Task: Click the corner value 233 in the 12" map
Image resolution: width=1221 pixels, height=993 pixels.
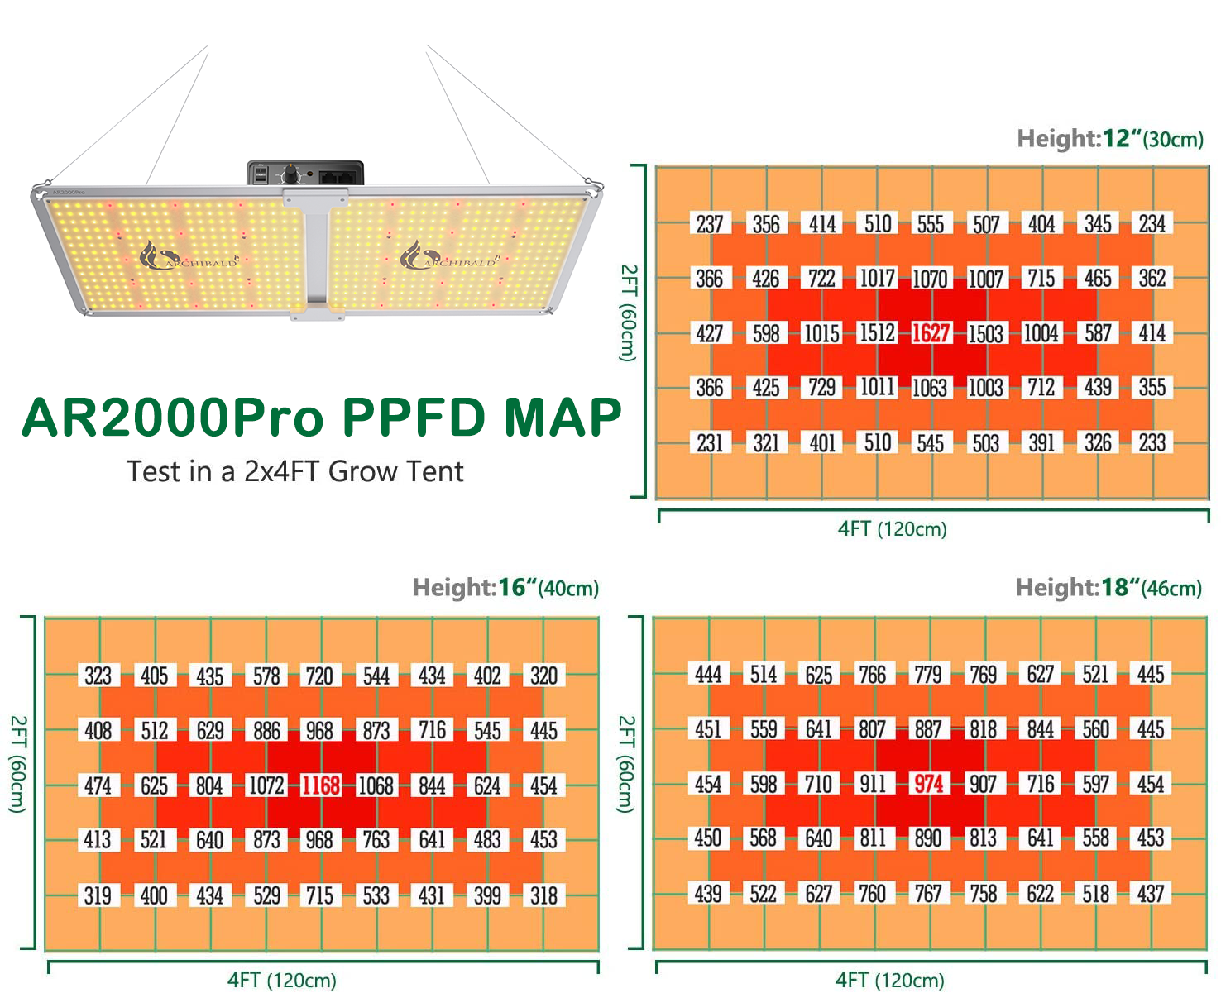Action: pos(1152,443)
